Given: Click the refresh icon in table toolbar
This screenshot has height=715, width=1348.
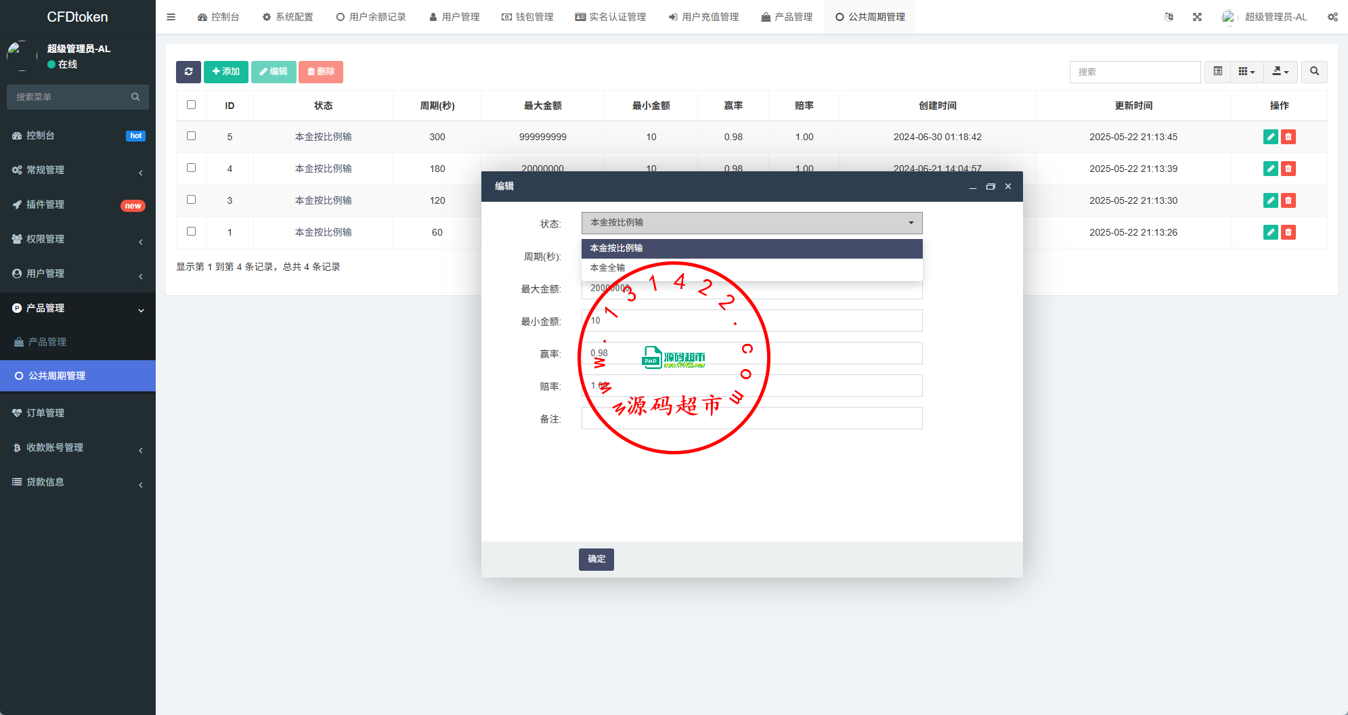Looking at the screenshot, I should [188, 72].
